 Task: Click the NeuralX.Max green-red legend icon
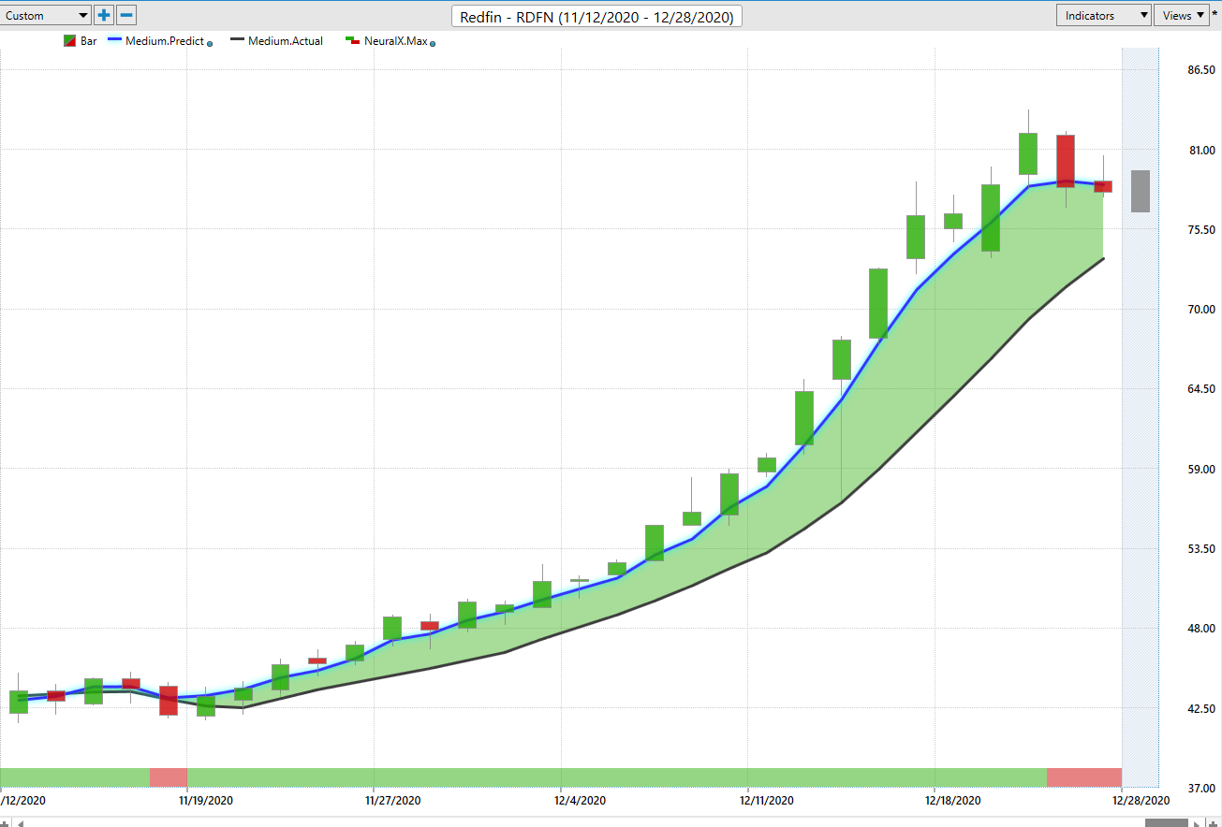tap(353, 41)
